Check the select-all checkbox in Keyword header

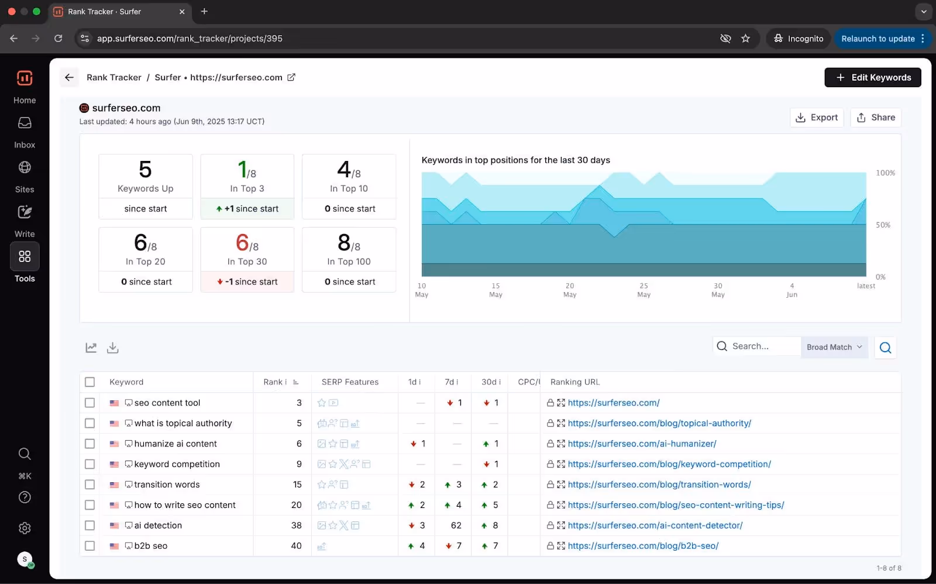tap(90, 382)
